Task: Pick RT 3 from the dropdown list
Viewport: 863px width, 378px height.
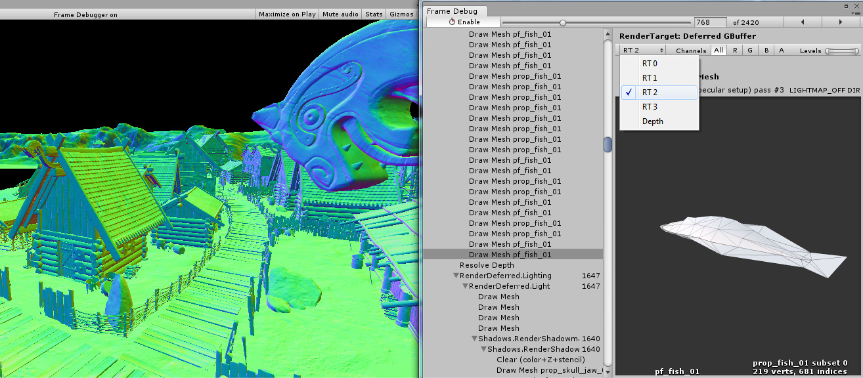Action: (x=650, y=107)
